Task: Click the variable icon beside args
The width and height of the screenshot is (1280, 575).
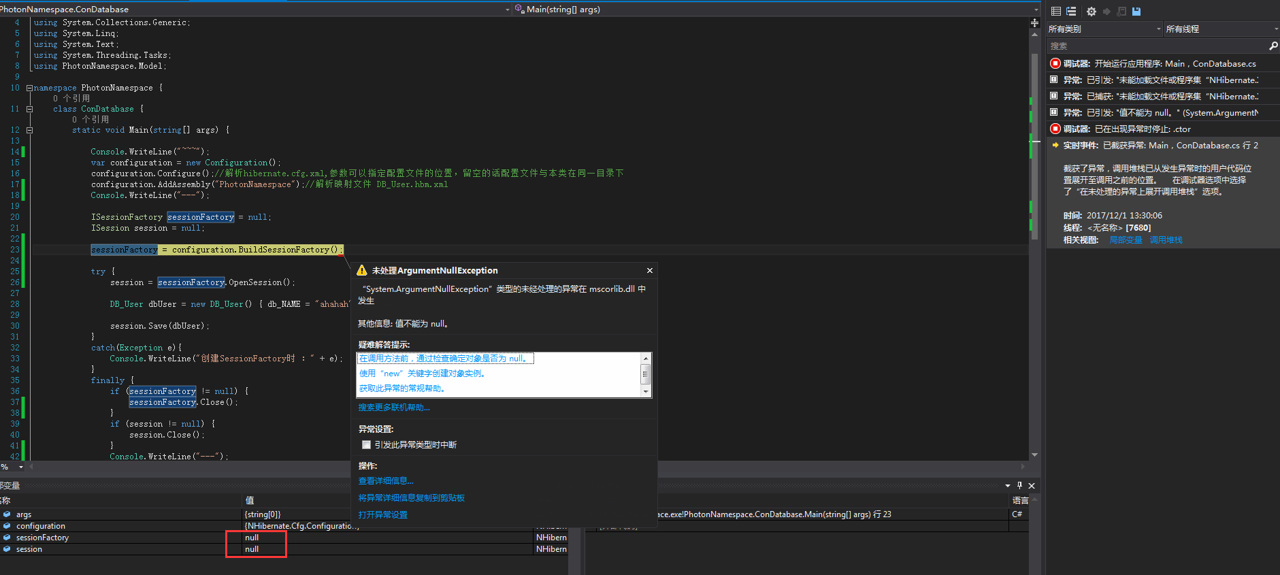Action: coord(7,514)
